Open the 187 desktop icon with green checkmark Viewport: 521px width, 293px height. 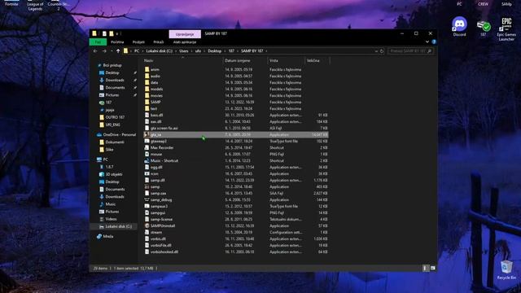point(483,28)
